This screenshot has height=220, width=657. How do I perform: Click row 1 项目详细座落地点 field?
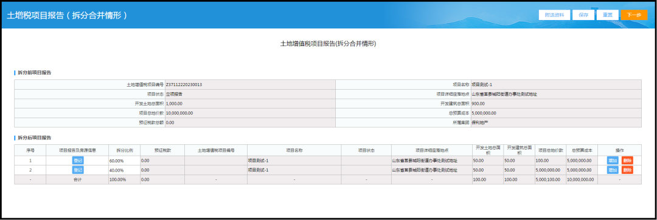pyautogui.click(x=431, y=161)
